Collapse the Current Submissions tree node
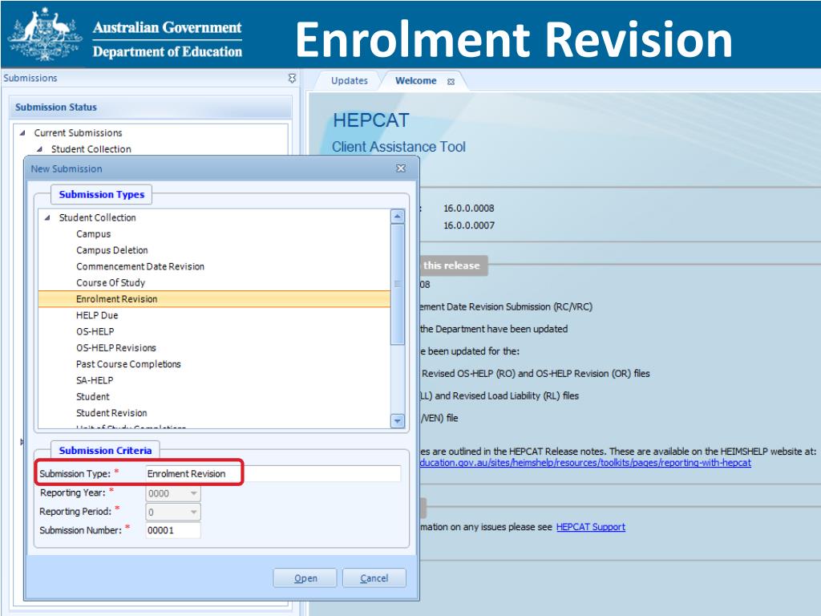821x616 pixels. pyautogui.click(x=22, y=133)
